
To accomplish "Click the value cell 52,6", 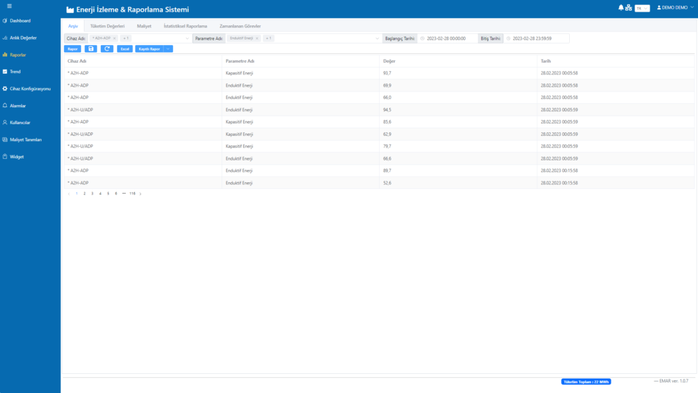I will click(387, 183).
